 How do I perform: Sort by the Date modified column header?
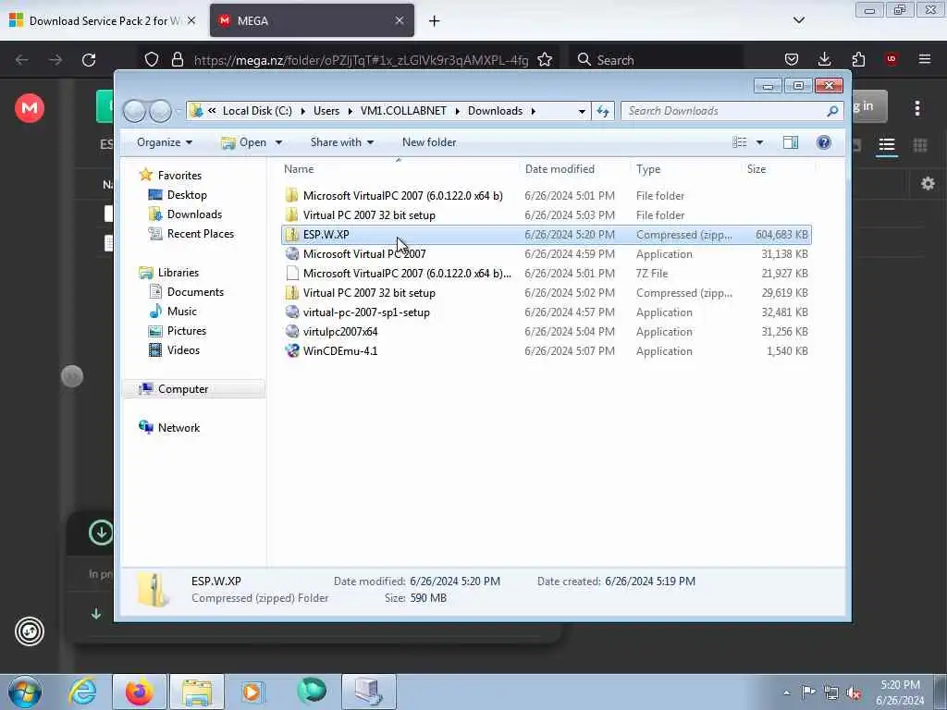click(560, 169)
